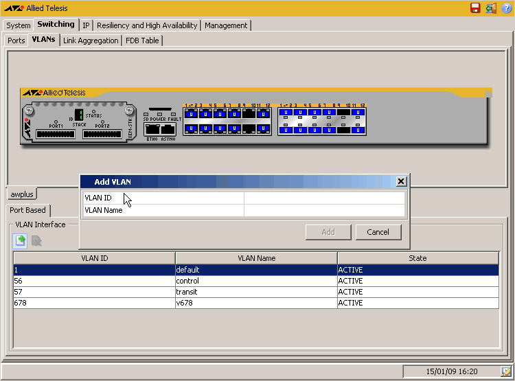Viewport: 515px width, 381px height.
Task: Select SFP port 2 in the second port block
Action: pos(286,130)
